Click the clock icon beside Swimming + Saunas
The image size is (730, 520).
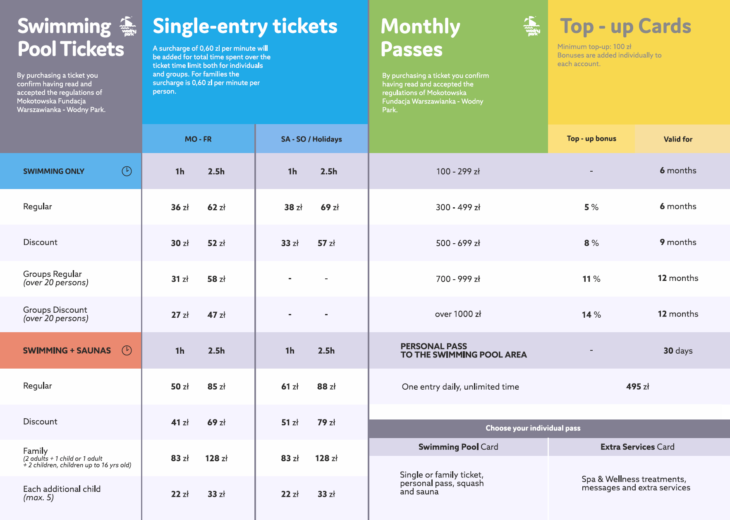coord(127,350)
